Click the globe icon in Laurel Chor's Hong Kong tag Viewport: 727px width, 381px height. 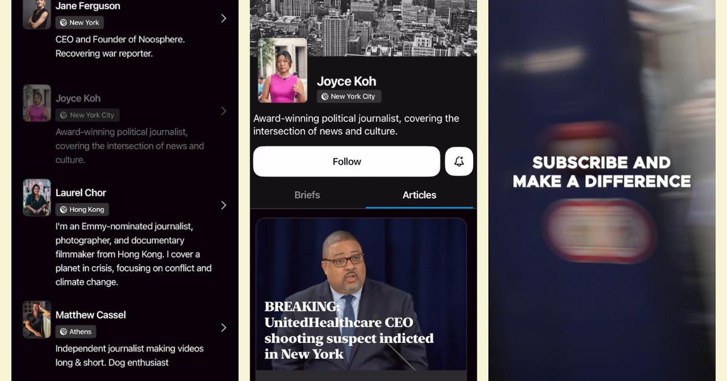[64, 209]
